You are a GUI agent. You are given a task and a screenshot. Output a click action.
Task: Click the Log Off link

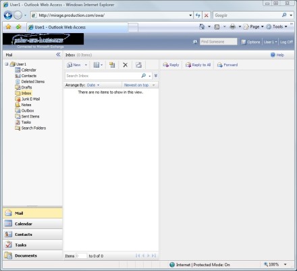[x=286, y=42]
